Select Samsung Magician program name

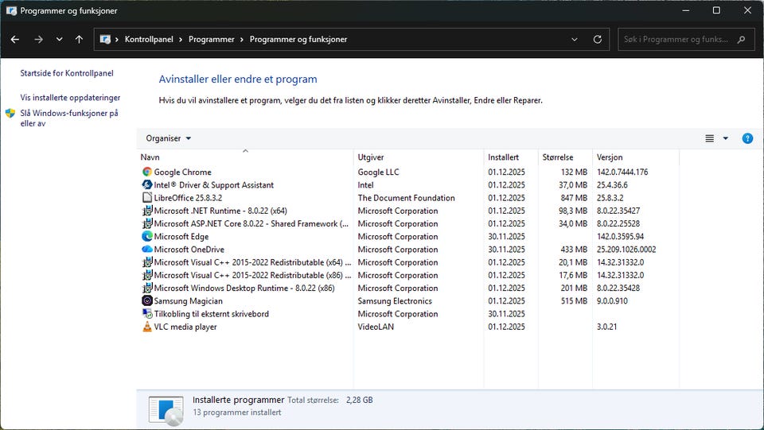188,300
